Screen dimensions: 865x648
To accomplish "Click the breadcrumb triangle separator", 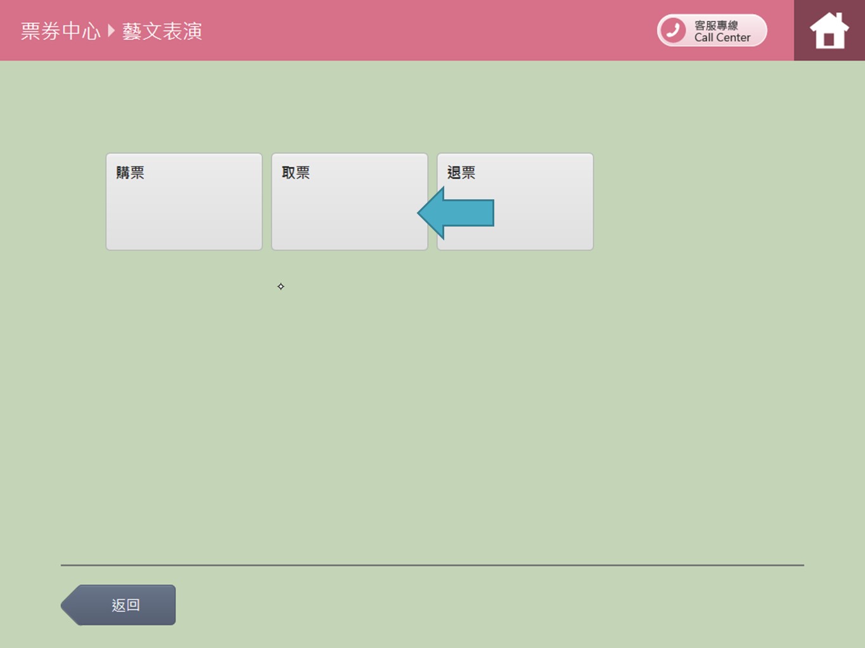I will tap(112, 30).
